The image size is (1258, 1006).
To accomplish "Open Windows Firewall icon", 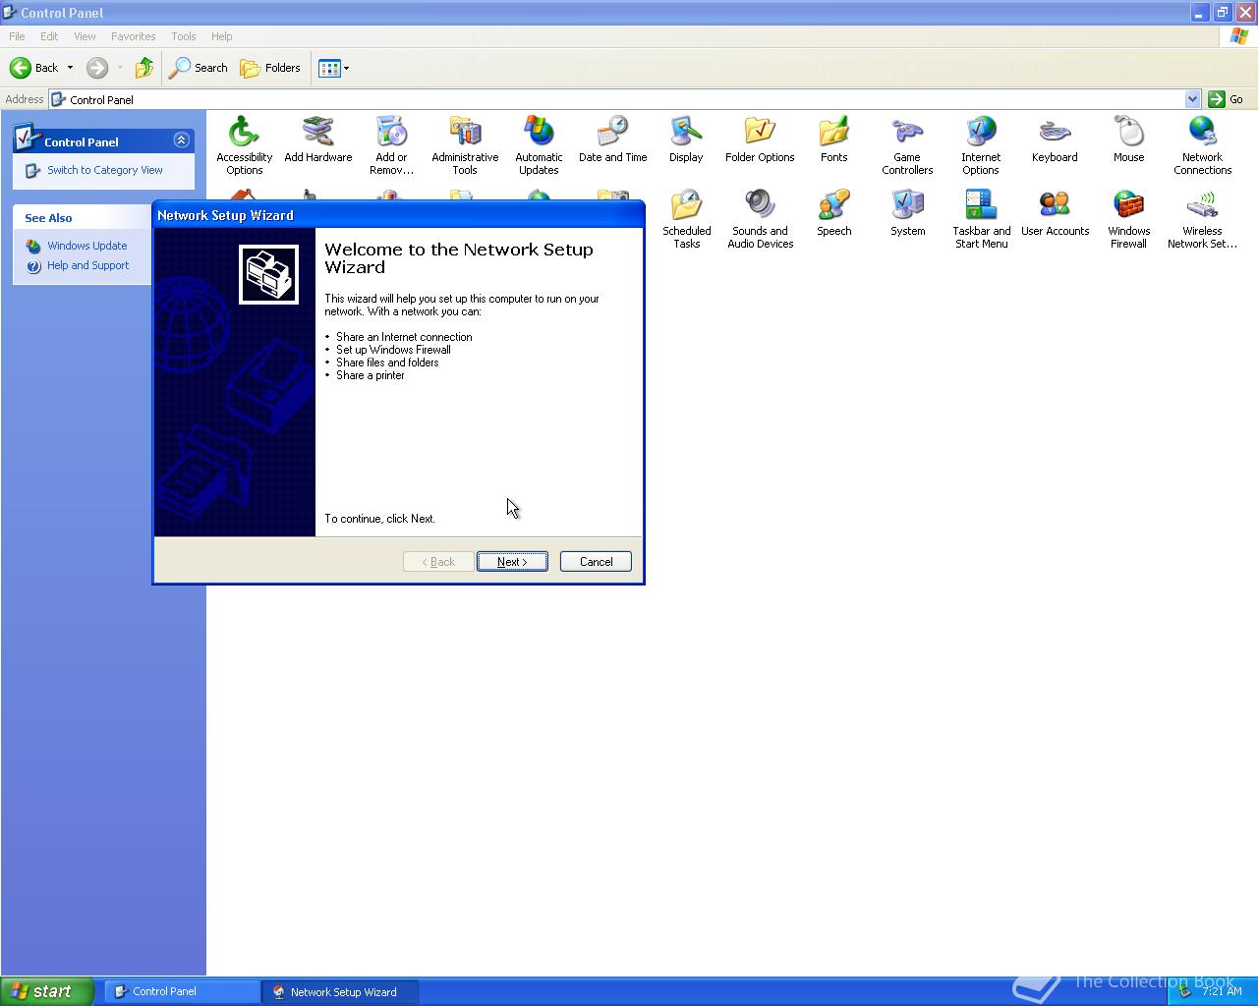I will click(x=1128, y=219).
